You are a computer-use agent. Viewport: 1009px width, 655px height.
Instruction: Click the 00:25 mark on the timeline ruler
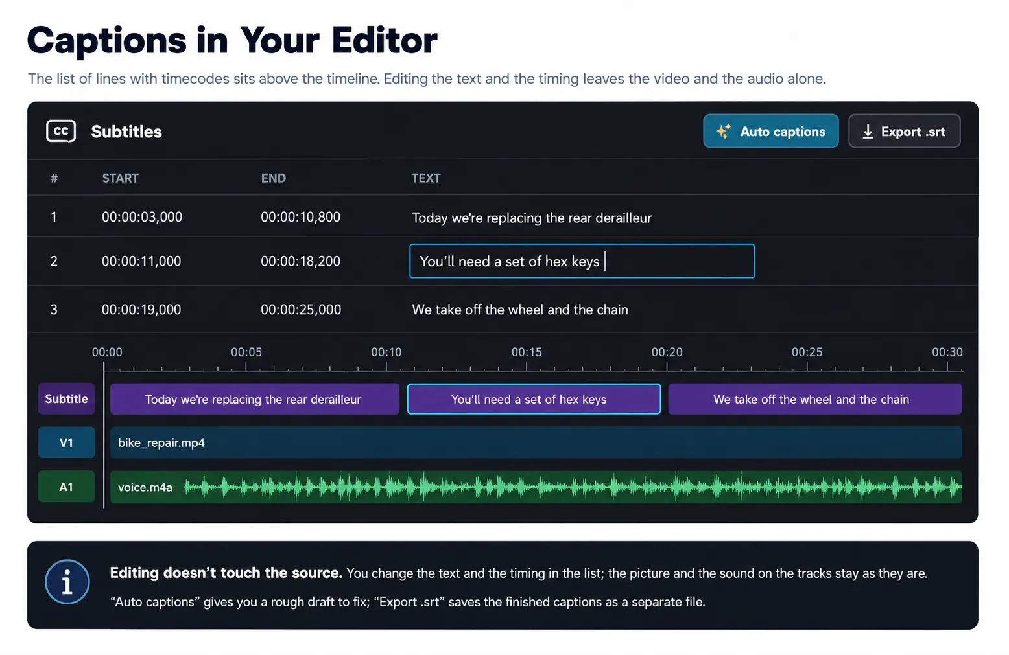pyautogui.click(x=807, y=352)
